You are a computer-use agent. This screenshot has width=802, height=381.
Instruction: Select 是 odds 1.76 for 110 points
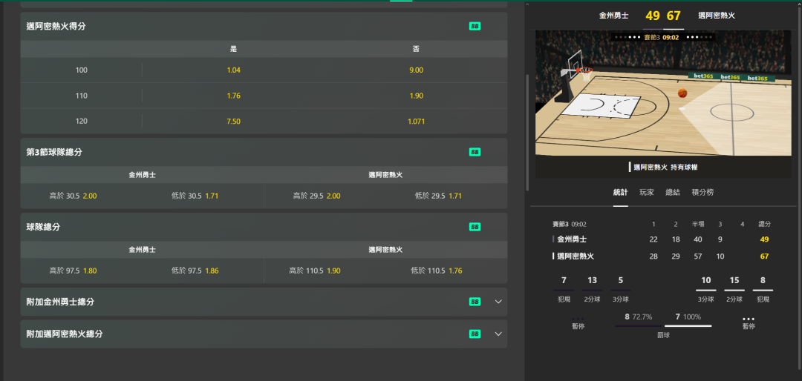tap(233, 96)
